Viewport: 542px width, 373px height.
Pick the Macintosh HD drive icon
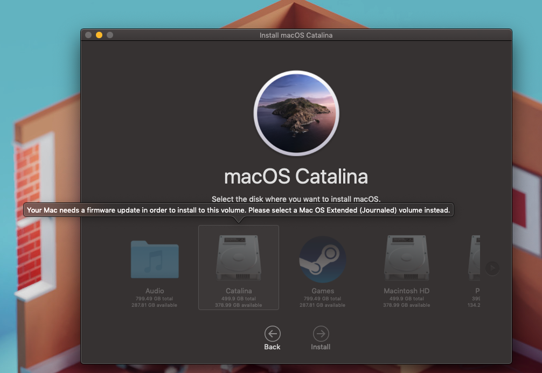click(x=406, y=258)
